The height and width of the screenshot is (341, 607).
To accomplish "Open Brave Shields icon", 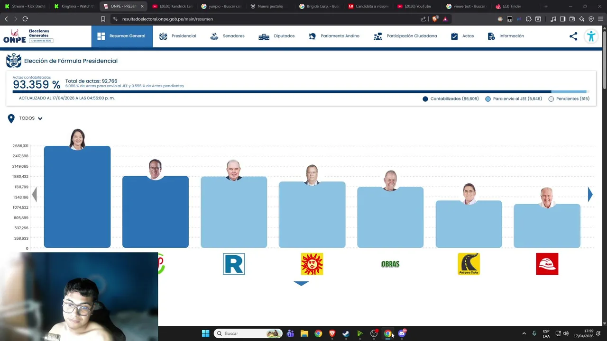I will coord(435,19).
